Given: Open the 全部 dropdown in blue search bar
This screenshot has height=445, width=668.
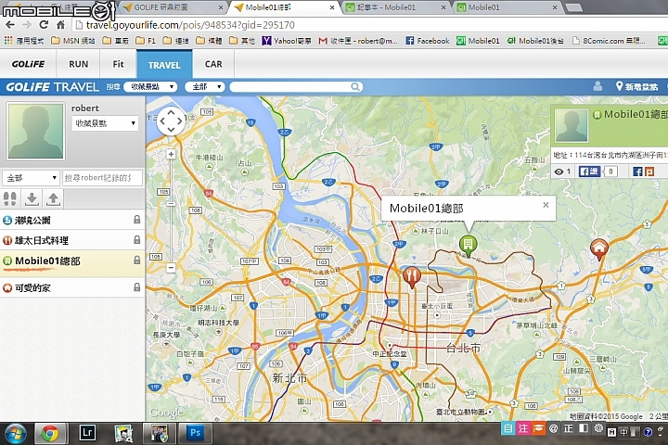Looking at the screenshot, I should pos(204,87).
